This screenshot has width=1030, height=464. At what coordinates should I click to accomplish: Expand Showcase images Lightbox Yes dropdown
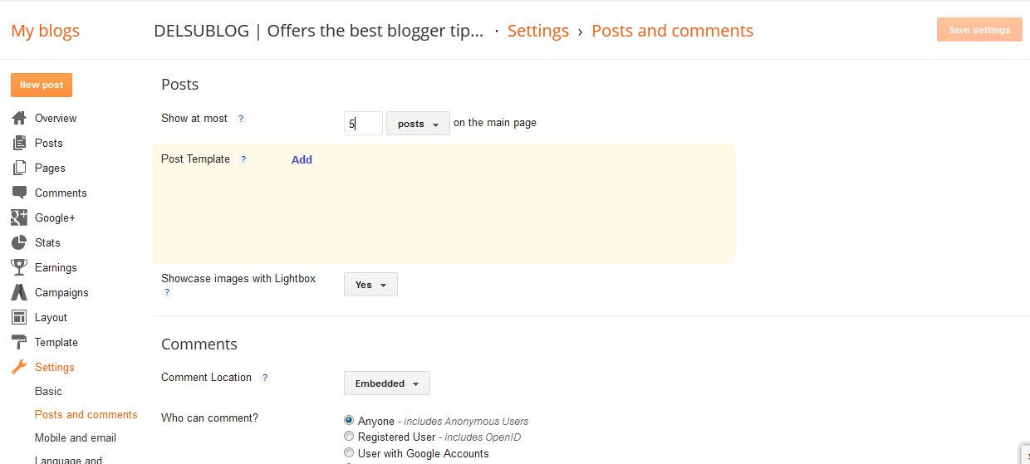[x=370, y=285]
